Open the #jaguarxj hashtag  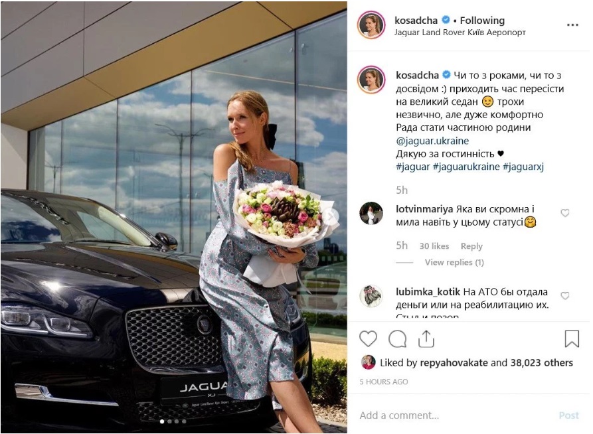(523, 167)
